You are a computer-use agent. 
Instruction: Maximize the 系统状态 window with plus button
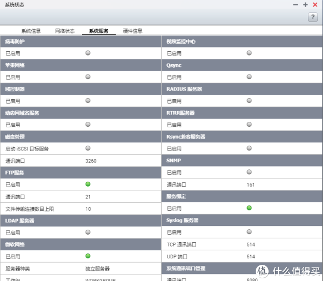click(x=305, y=4)
